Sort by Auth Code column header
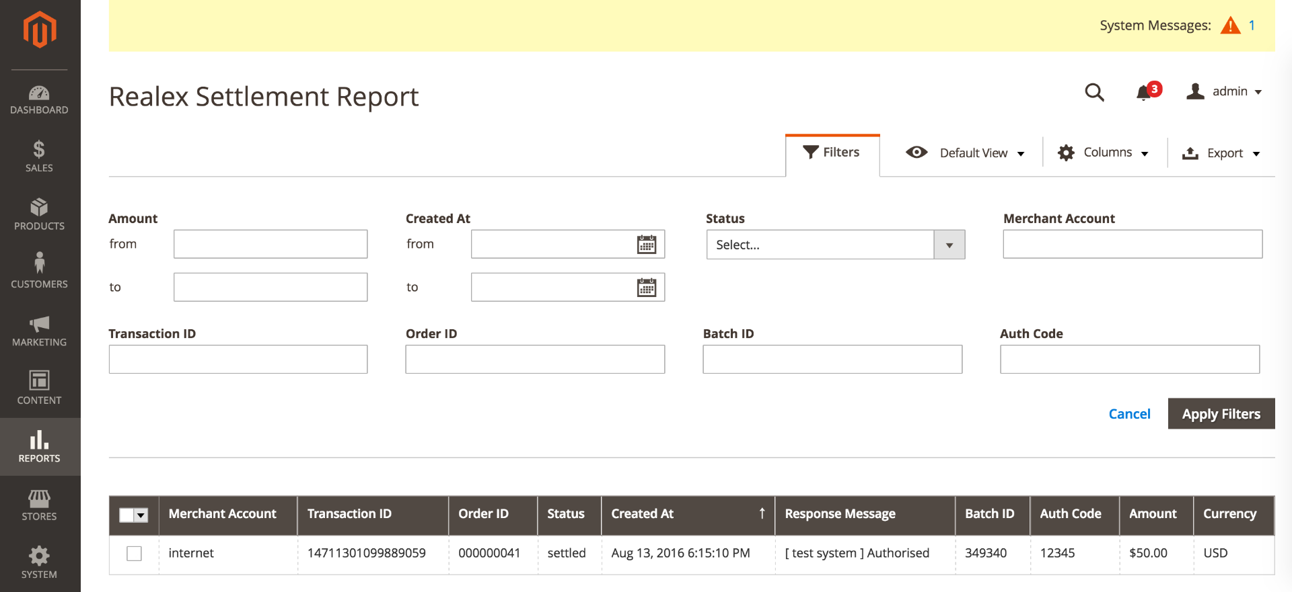1292x592 pixels. tap(1075, 515)
